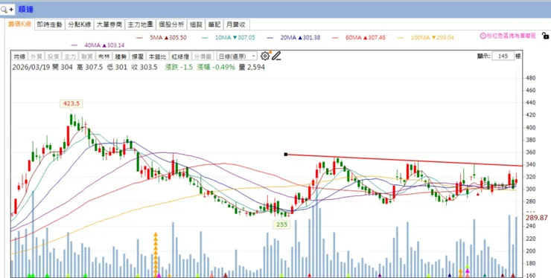Click the unlock padlock icon

545,36
